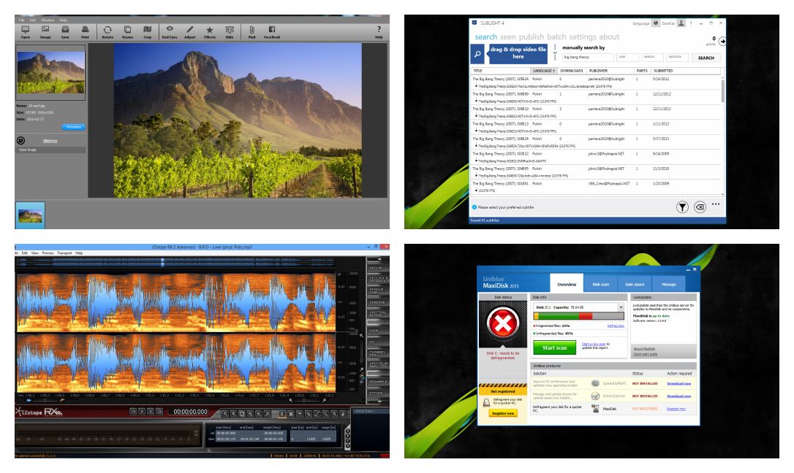Click the History clock icon in photo editor
The image size is (794, 473).
tap(20, 140)
